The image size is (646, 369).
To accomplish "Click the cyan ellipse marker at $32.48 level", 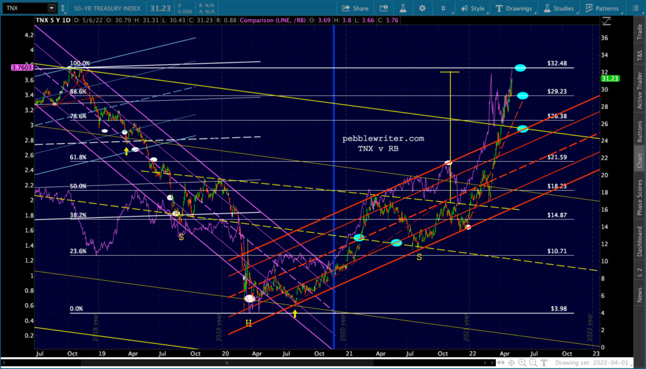I will [520, 68].
